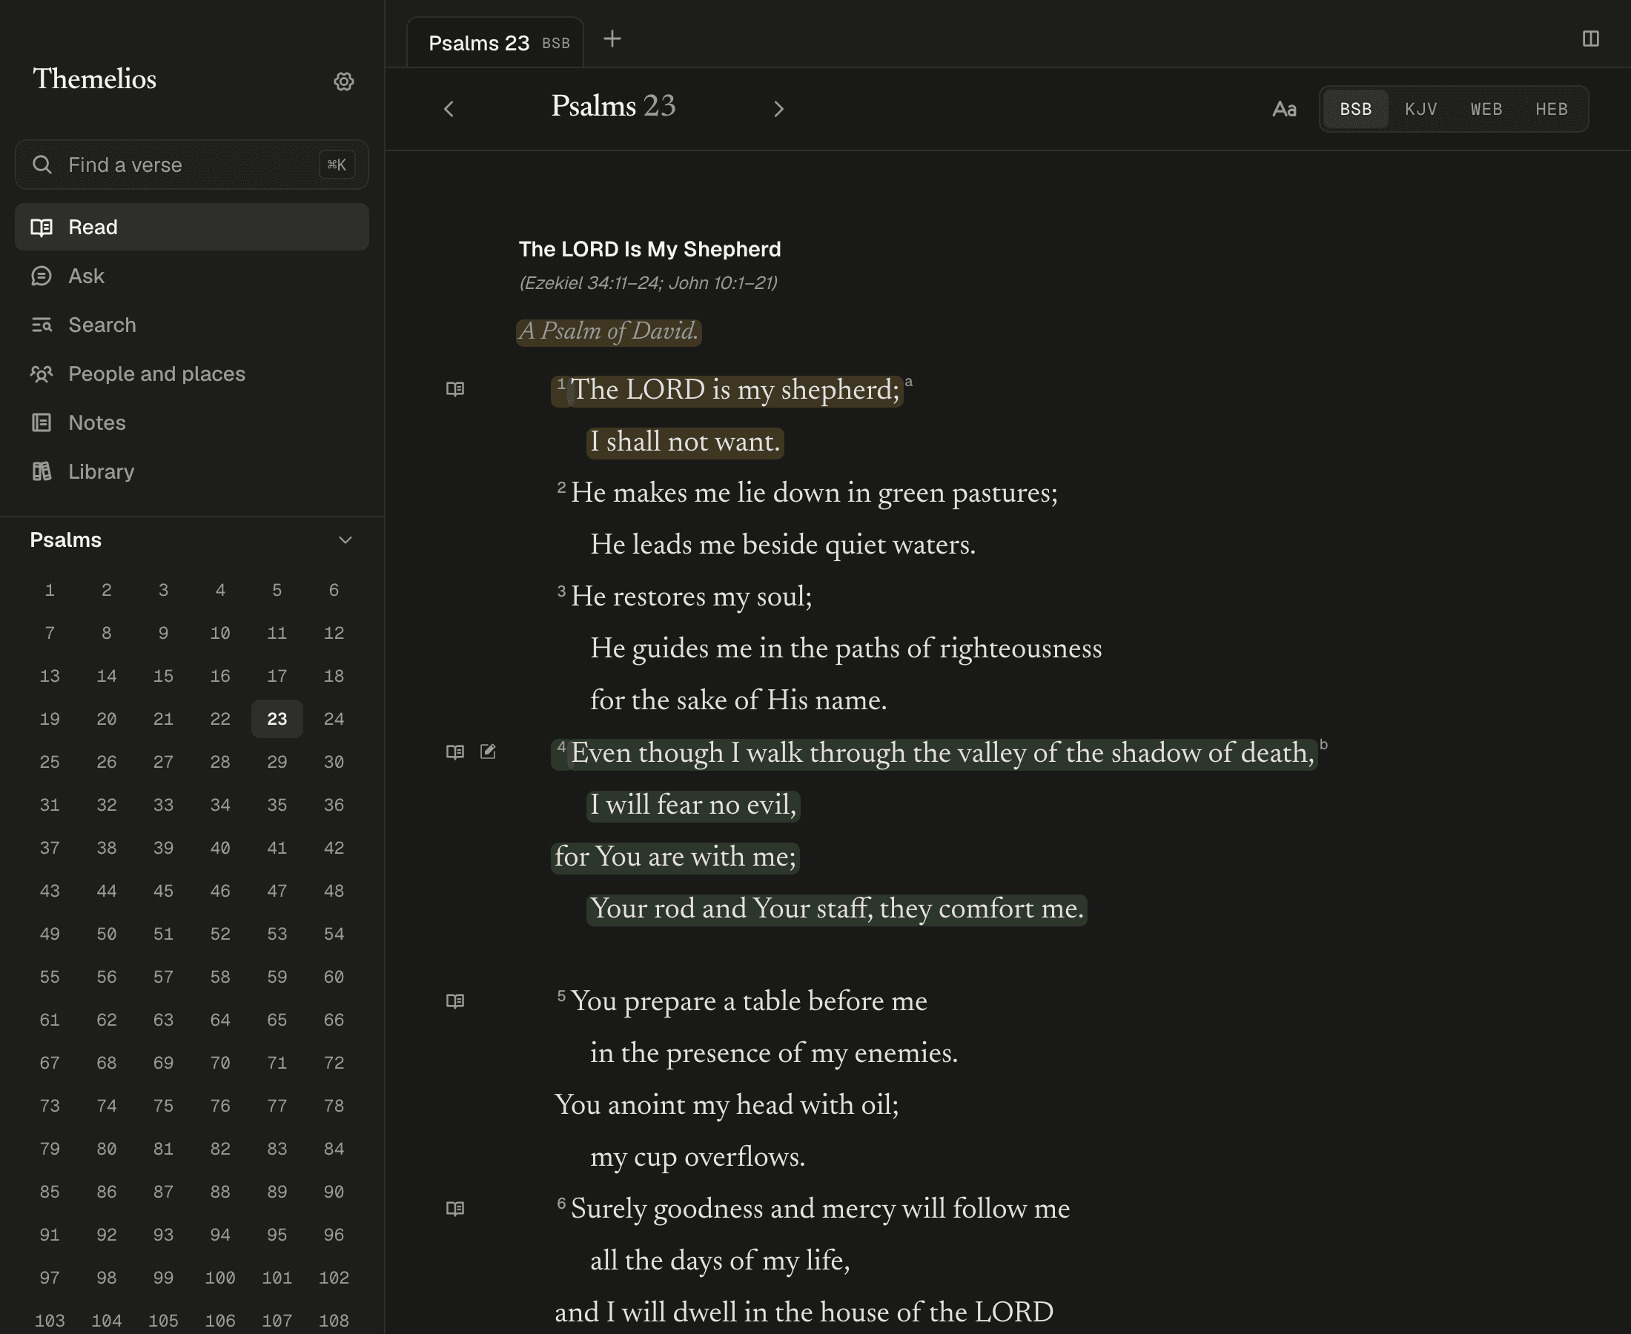Go to previous chapter with left arrow
The height and width of the screenshot is (1334, 1631).
[449, 109]
